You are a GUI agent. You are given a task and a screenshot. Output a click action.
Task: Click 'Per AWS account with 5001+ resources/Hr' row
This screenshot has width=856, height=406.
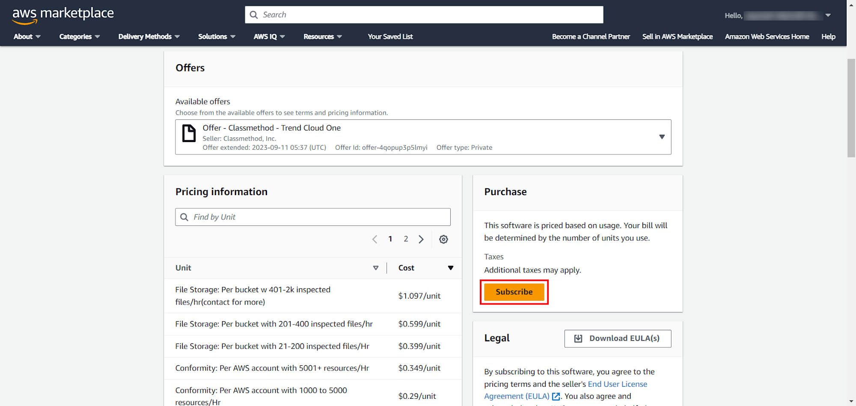click(x=313, y=368)
